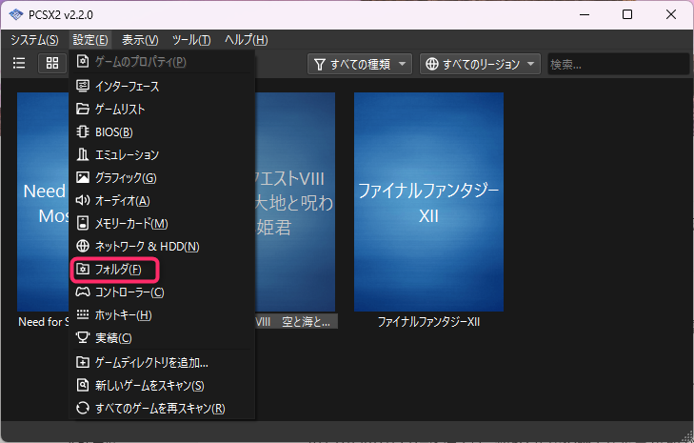Click the インターフェース settings icon

(x=83, y=86)
